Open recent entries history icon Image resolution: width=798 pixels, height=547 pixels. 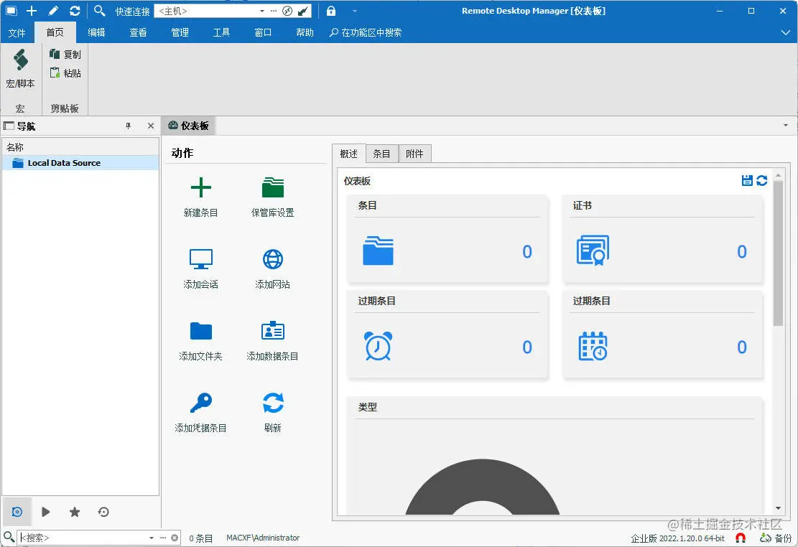tap(103, 512)
